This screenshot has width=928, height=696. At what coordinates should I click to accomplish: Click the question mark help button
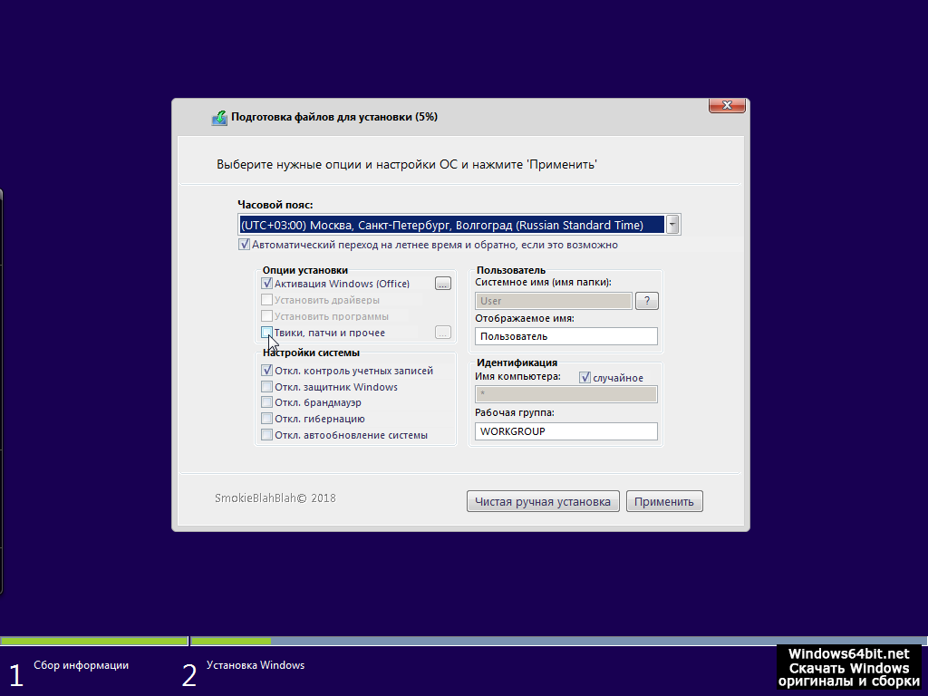point(646,301)
